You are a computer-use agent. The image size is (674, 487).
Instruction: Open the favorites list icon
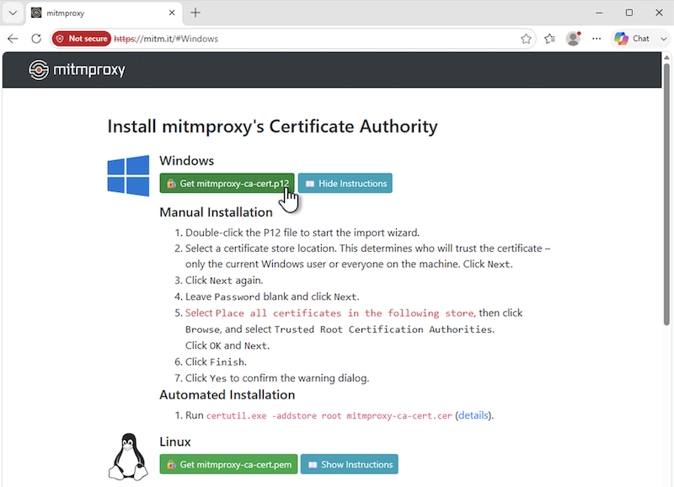[549, 39]
